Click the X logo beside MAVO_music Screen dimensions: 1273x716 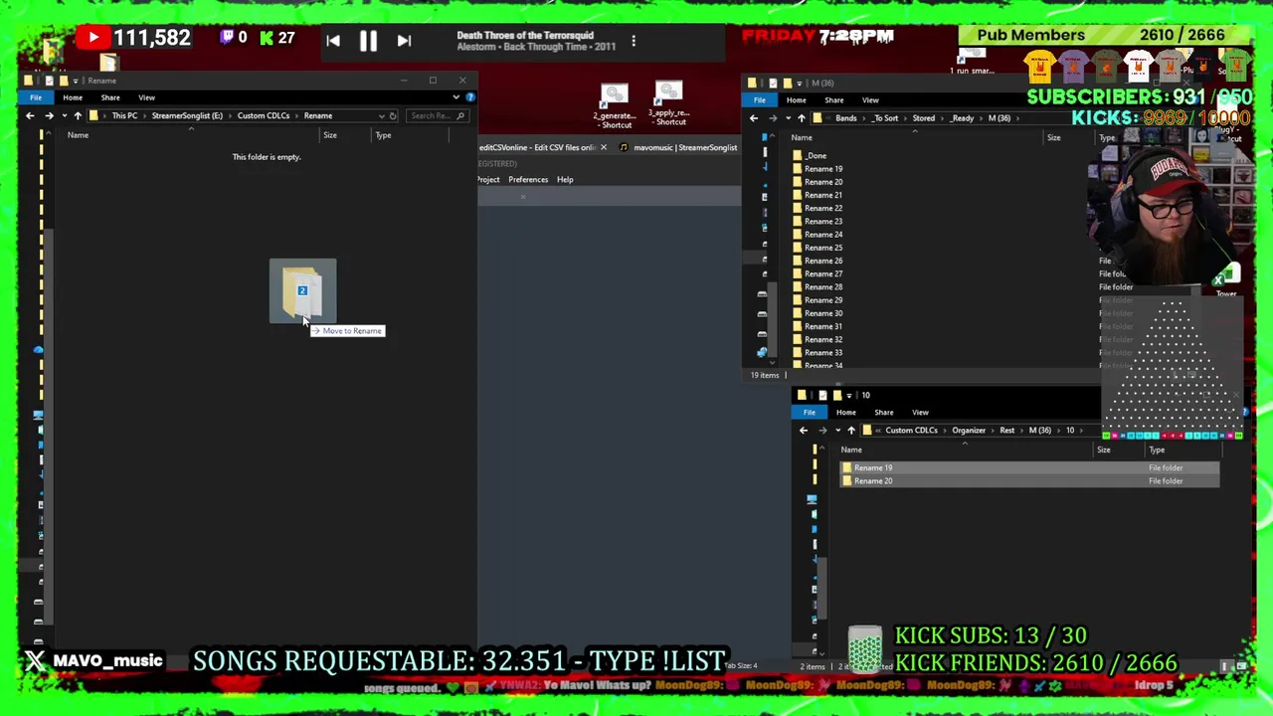[36, 660]
